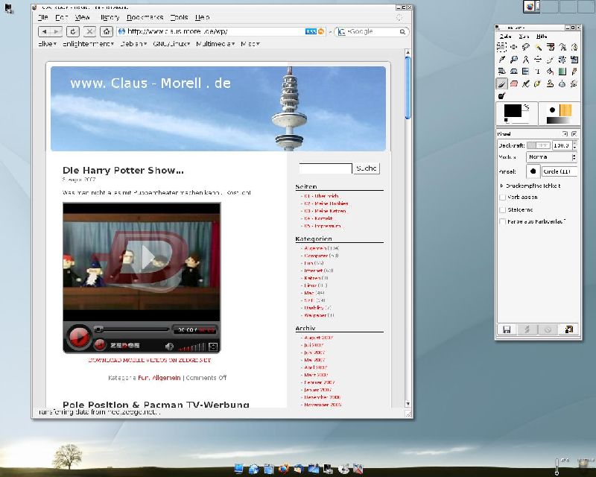Expand the Druckempfindlichkeit section

pyautogui.click(x=501, y=186)
